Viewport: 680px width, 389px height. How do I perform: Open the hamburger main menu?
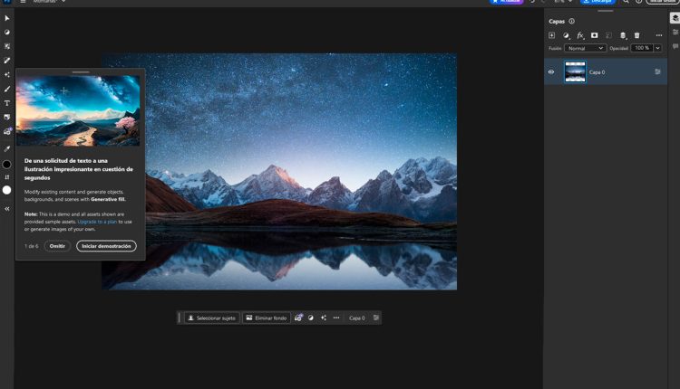tap(23, 2)
